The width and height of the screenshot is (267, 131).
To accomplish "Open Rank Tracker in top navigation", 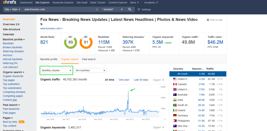I will pos(98,3).
